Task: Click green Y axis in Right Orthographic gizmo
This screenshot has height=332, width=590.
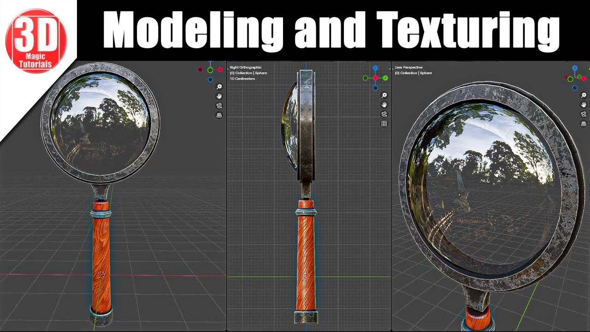Action: tap(385, 78)
